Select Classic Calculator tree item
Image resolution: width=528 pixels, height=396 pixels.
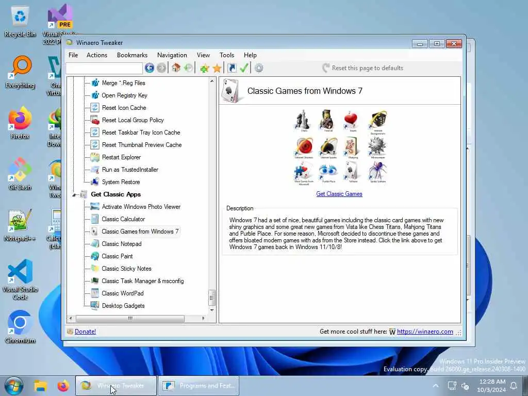click(123, 219)
